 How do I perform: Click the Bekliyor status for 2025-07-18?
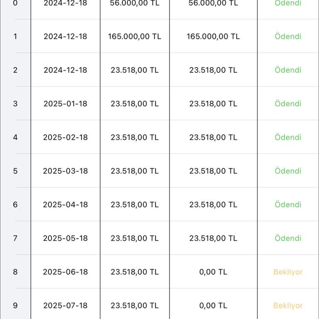click(x=288, y=306)
